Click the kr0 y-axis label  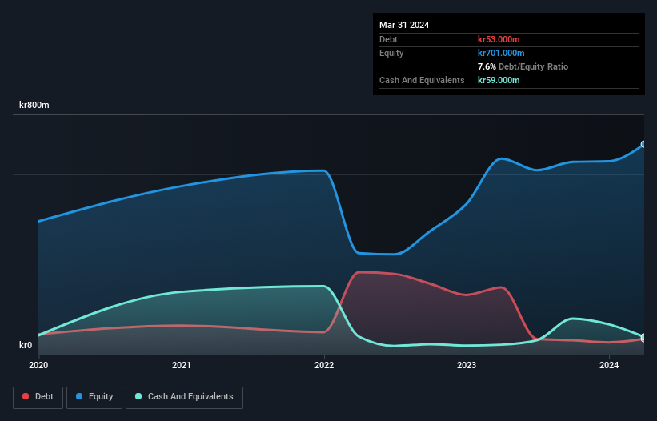coord(26,345)
